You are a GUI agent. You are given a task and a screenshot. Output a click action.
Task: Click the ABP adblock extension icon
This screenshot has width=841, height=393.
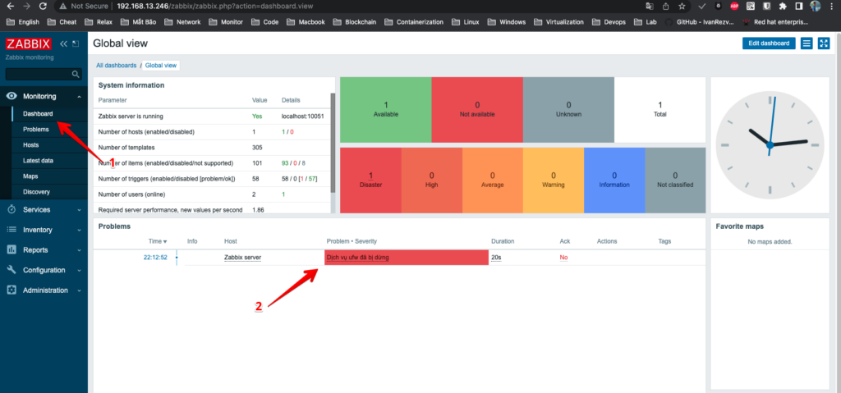734,7
